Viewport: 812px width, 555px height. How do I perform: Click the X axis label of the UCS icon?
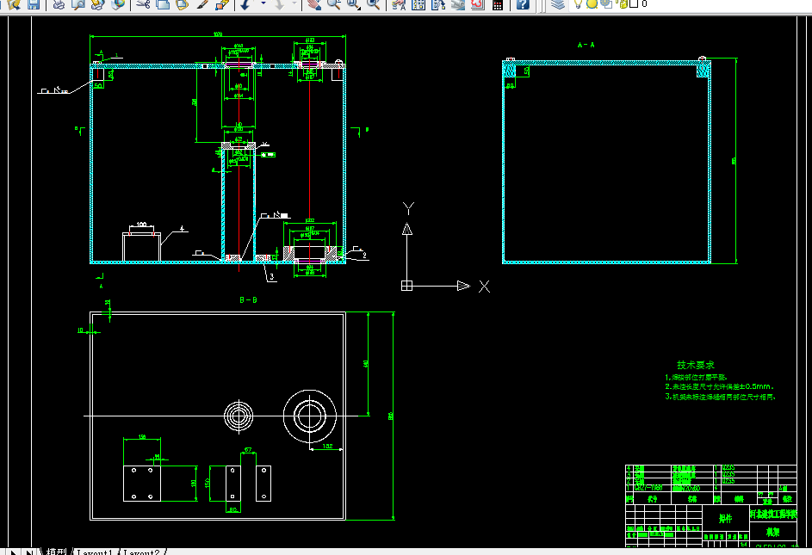pos(484,287)
